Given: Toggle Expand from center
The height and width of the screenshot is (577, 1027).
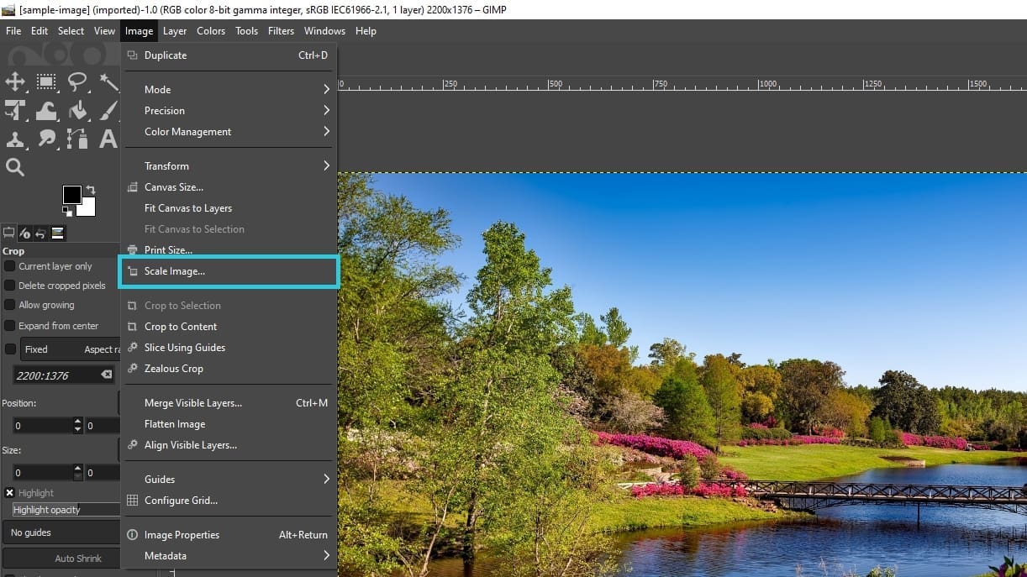Looking at the screenshot, I should (x=8, y=326).
